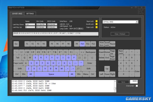Select the 104 KEY ANSI tab
153x102 pixels.
click(17, 14)
